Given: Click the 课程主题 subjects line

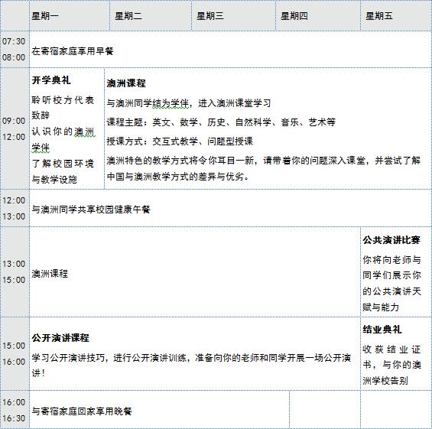Looking at the screenshot, I should (221, 122).
